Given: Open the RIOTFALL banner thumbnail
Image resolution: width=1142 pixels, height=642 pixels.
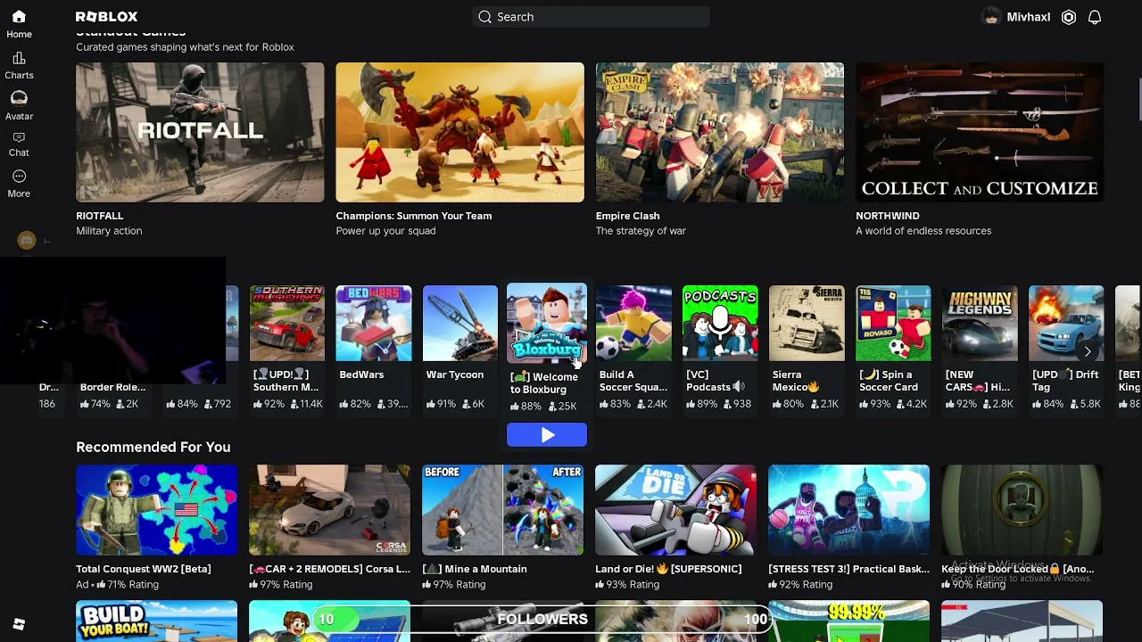Looking at the screenshot, I should coord(200,132).
